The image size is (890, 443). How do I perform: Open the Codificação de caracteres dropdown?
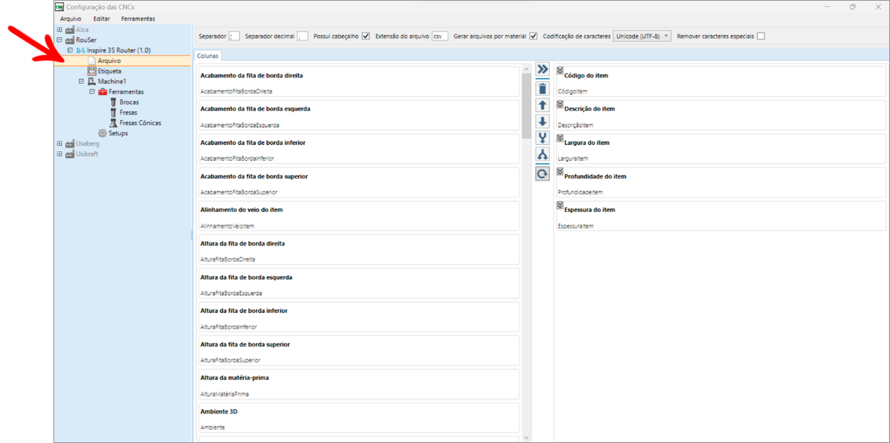[x=642, y=36]
